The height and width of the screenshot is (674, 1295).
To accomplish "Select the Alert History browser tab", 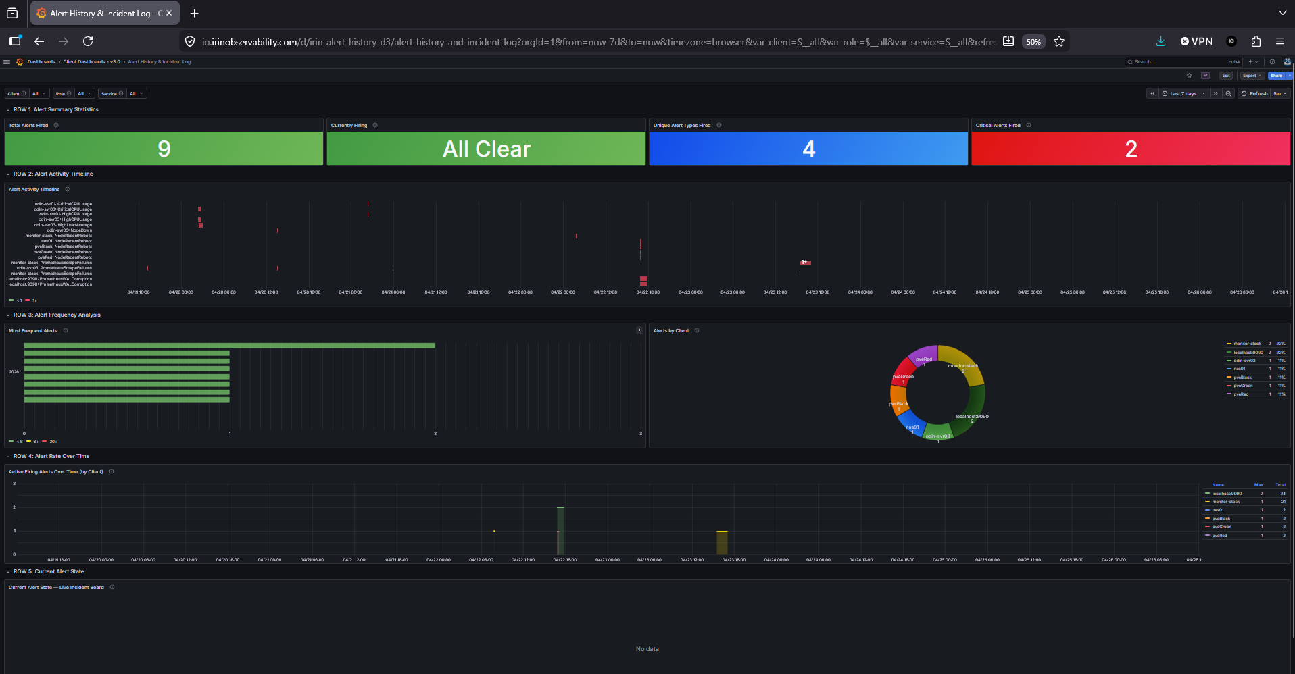I will (105, 13).
